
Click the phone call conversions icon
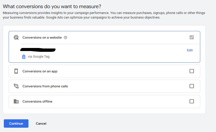(x=16, y=86)
